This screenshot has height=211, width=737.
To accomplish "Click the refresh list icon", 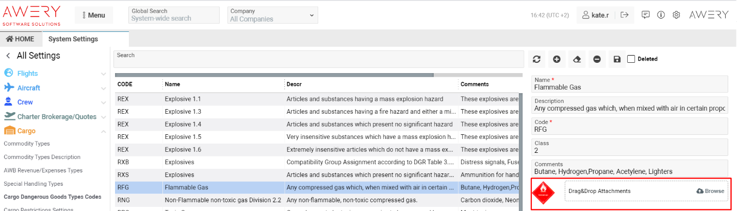I will point(536,59).
